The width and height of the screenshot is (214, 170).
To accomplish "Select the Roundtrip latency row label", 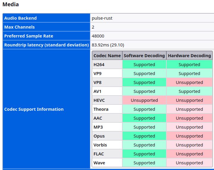I will 46,45.
